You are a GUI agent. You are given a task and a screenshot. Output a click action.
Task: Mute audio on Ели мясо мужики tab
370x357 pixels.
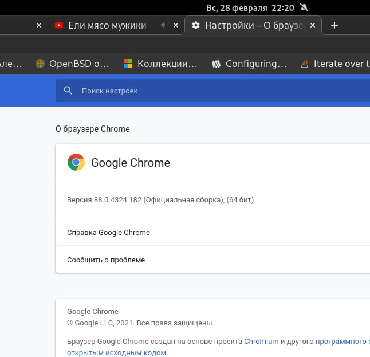point(164,25)
